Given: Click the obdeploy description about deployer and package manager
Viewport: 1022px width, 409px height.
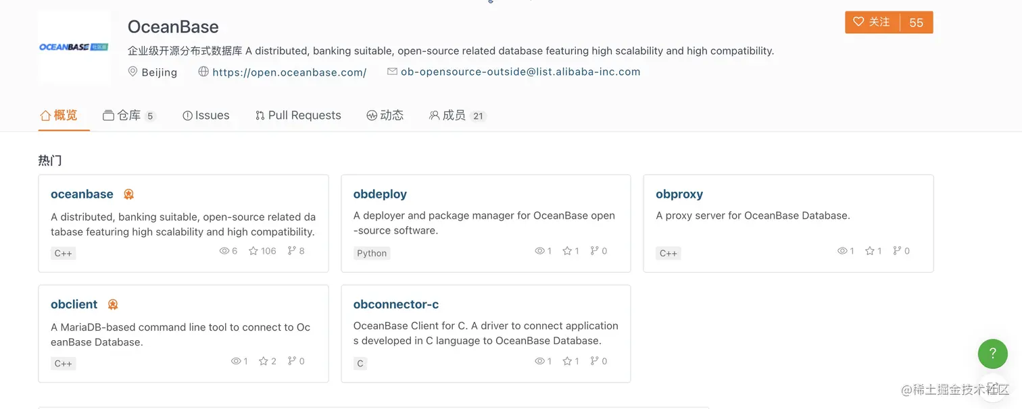Looking at the screenshot, I should 484,223.
